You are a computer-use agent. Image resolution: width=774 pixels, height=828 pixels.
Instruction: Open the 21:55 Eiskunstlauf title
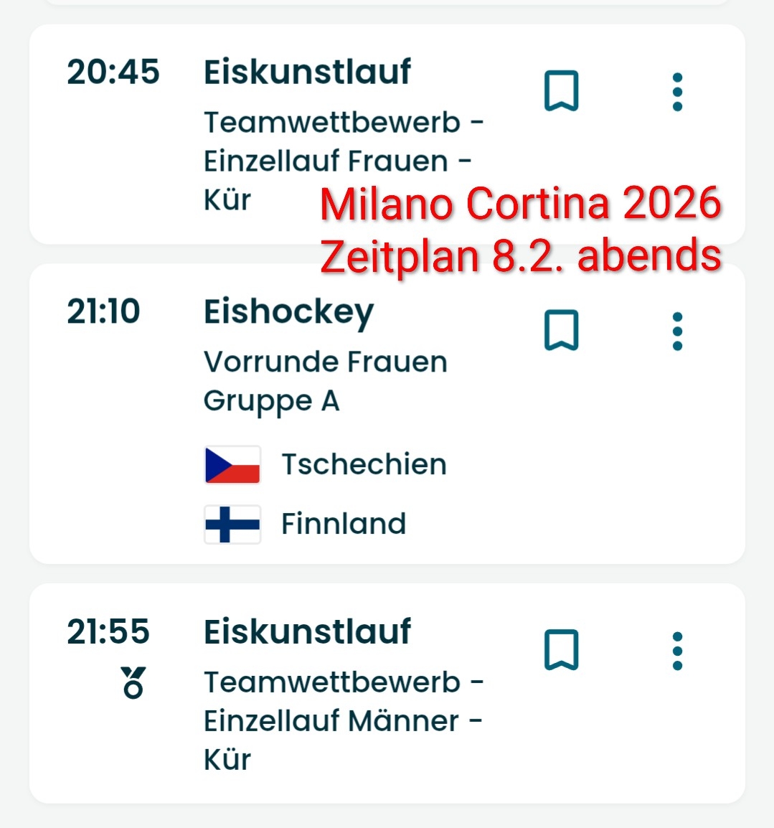click(x=307, y=632)
